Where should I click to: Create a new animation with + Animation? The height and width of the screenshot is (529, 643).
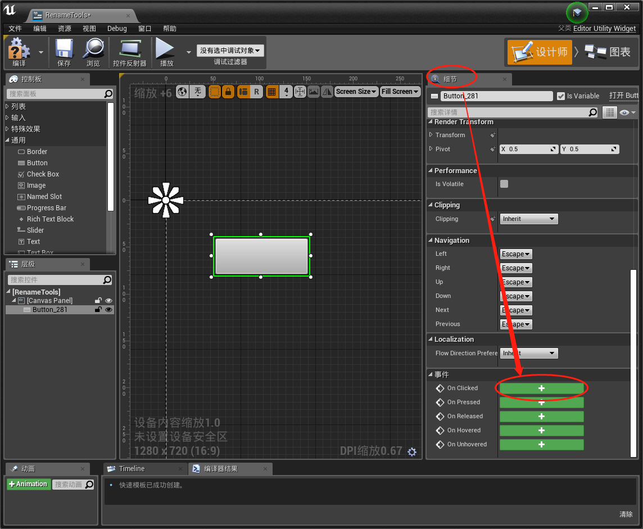coord(28,484)
